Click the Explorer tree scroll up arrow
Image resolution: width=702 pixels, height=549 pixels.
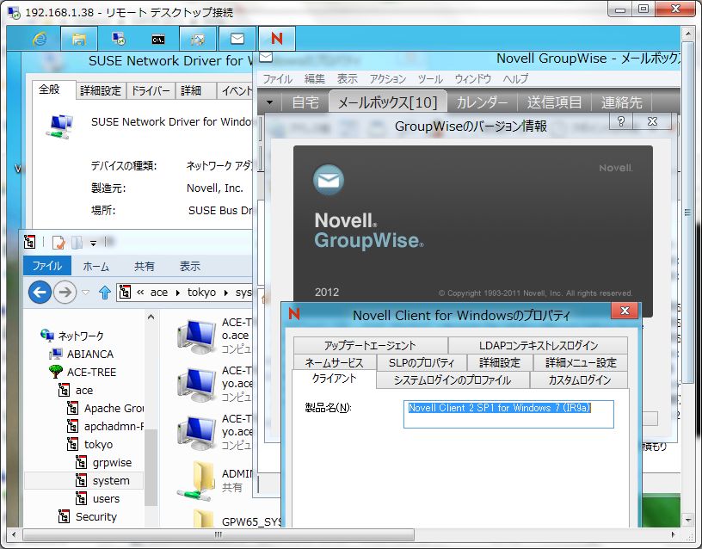click(x=151, y=317)
